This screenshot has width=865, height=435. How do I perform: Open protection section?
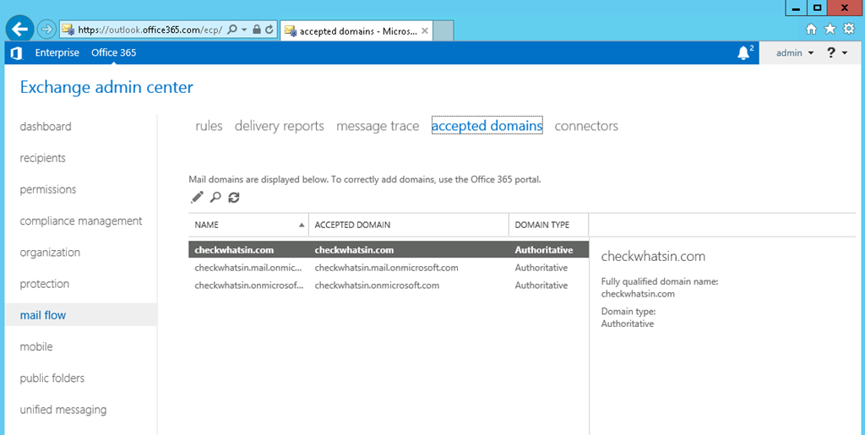point(45,284)
